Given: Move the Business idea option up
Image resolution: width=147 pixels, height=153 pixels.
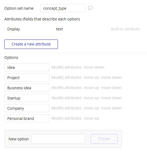Looking at the screenshot, I should pyautogui.click(x=91, y=88).
